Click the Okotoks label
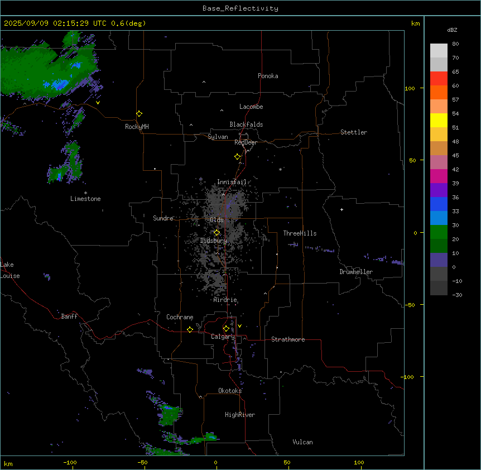This screenshot has height=470, width=481. tap(230, 391)
